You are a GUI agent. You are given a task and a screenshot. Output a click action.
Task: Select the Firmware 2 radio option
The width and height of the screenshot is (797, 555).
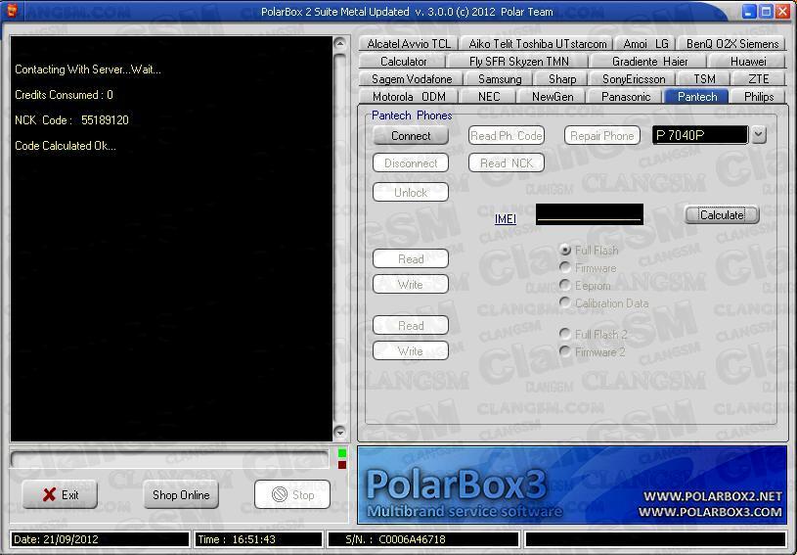[x=565, y=351]
